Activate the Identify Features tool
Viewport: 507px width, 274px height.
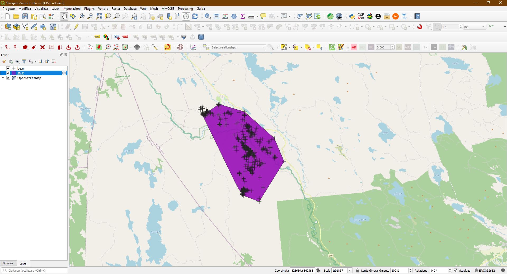[208, 16]
